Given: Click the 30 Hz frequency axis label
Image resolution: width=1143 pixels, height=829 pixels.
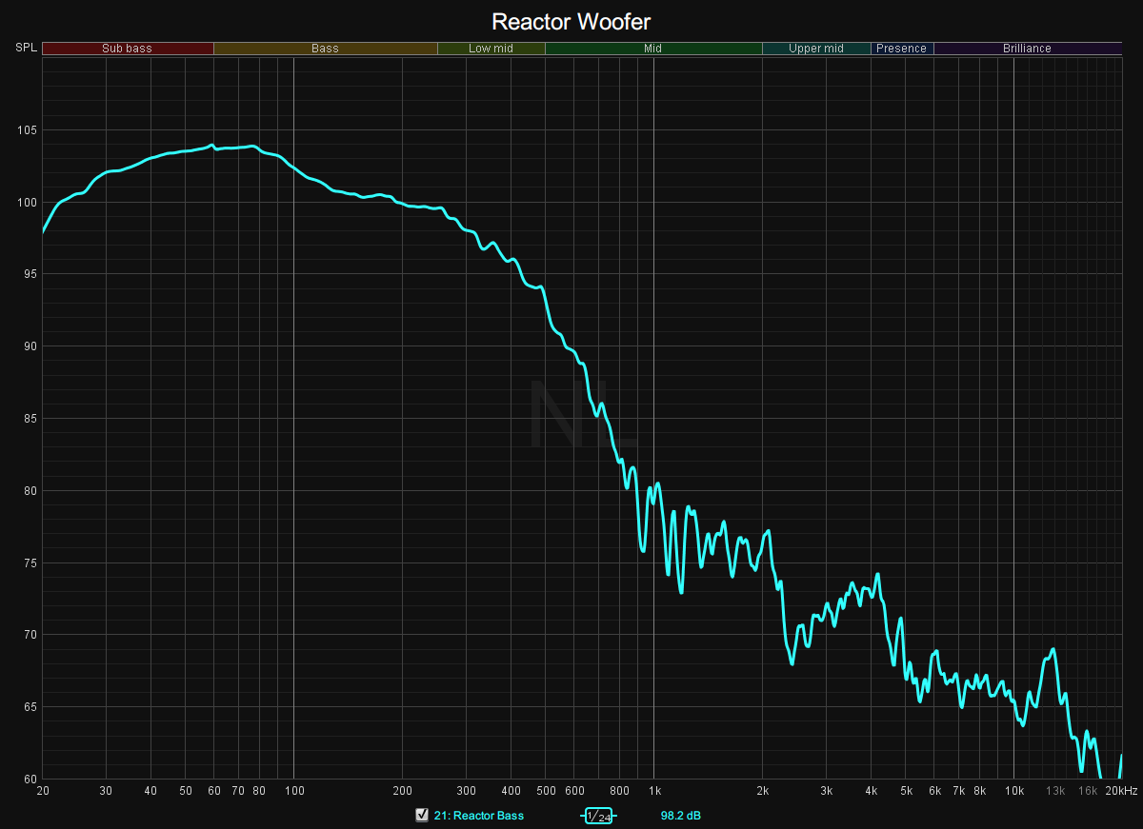Looking at the screenshot, I should click(106, 791).
